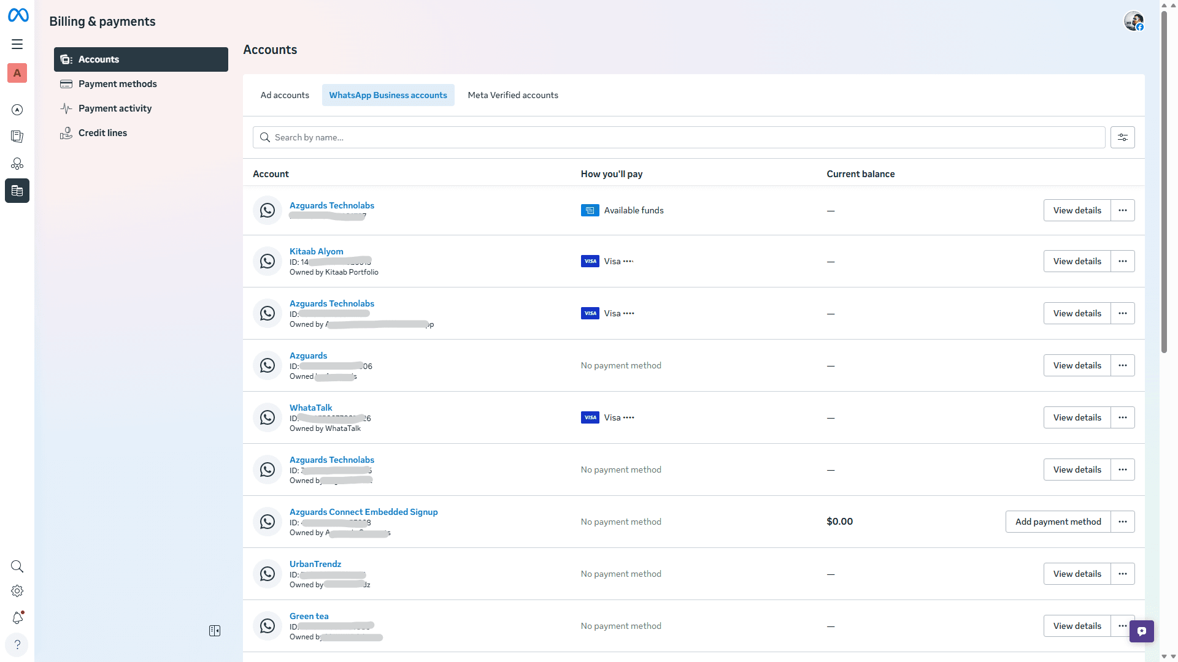Click the Meta logo icon
Viewport: 1178px width, 662px height.
[x=18, y=15]
